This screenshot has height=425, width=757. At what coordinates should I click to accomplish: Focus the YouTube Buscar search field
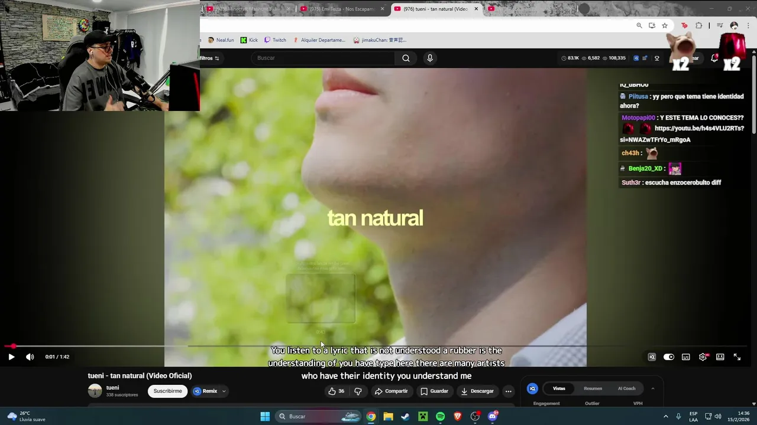coord(324,58)
